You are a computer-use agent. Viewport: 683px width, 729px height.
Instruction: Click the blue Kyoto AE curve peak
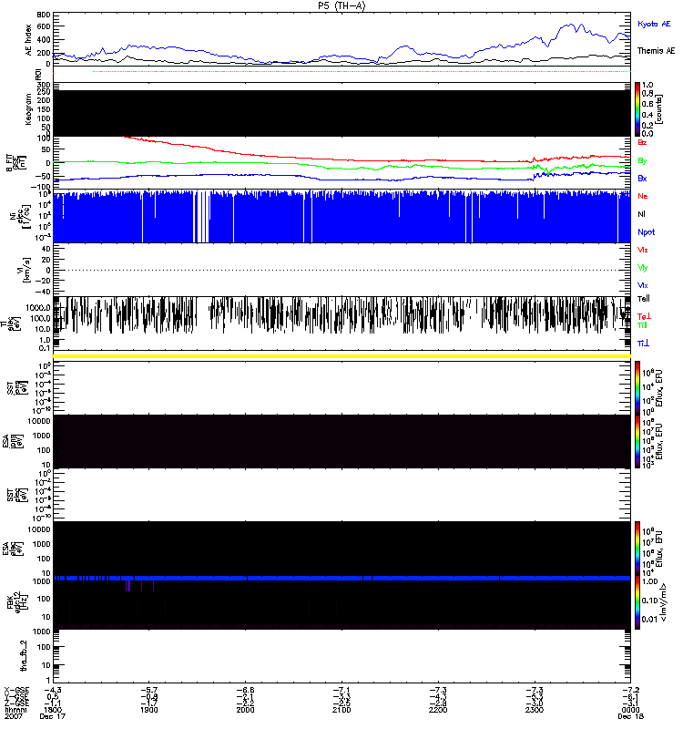click(571, 26)
